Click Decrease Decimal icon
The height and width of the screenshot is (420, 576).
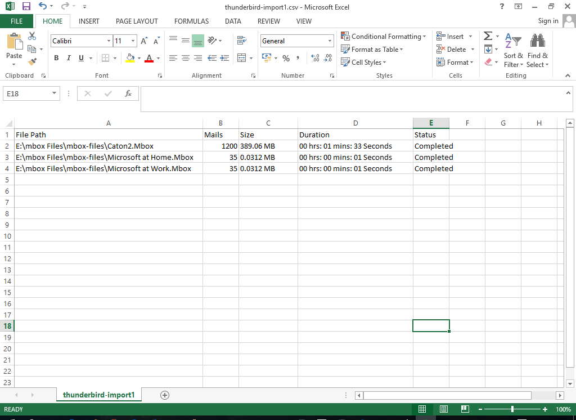point(328,58)
